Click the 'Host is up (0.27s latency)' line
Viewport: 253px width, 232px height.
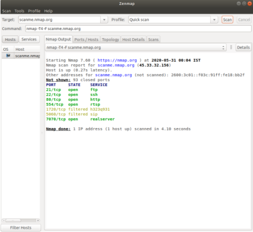[x=79, y=70]
